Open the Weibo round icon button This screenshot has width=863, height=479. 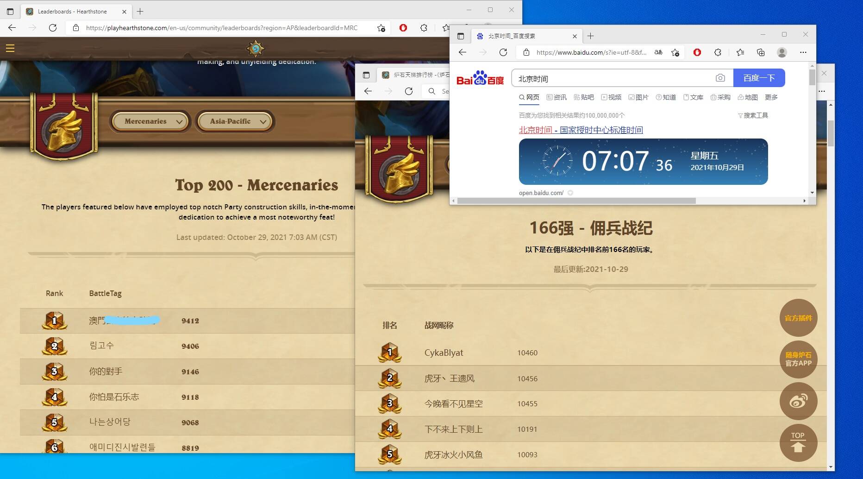point(798,401)
